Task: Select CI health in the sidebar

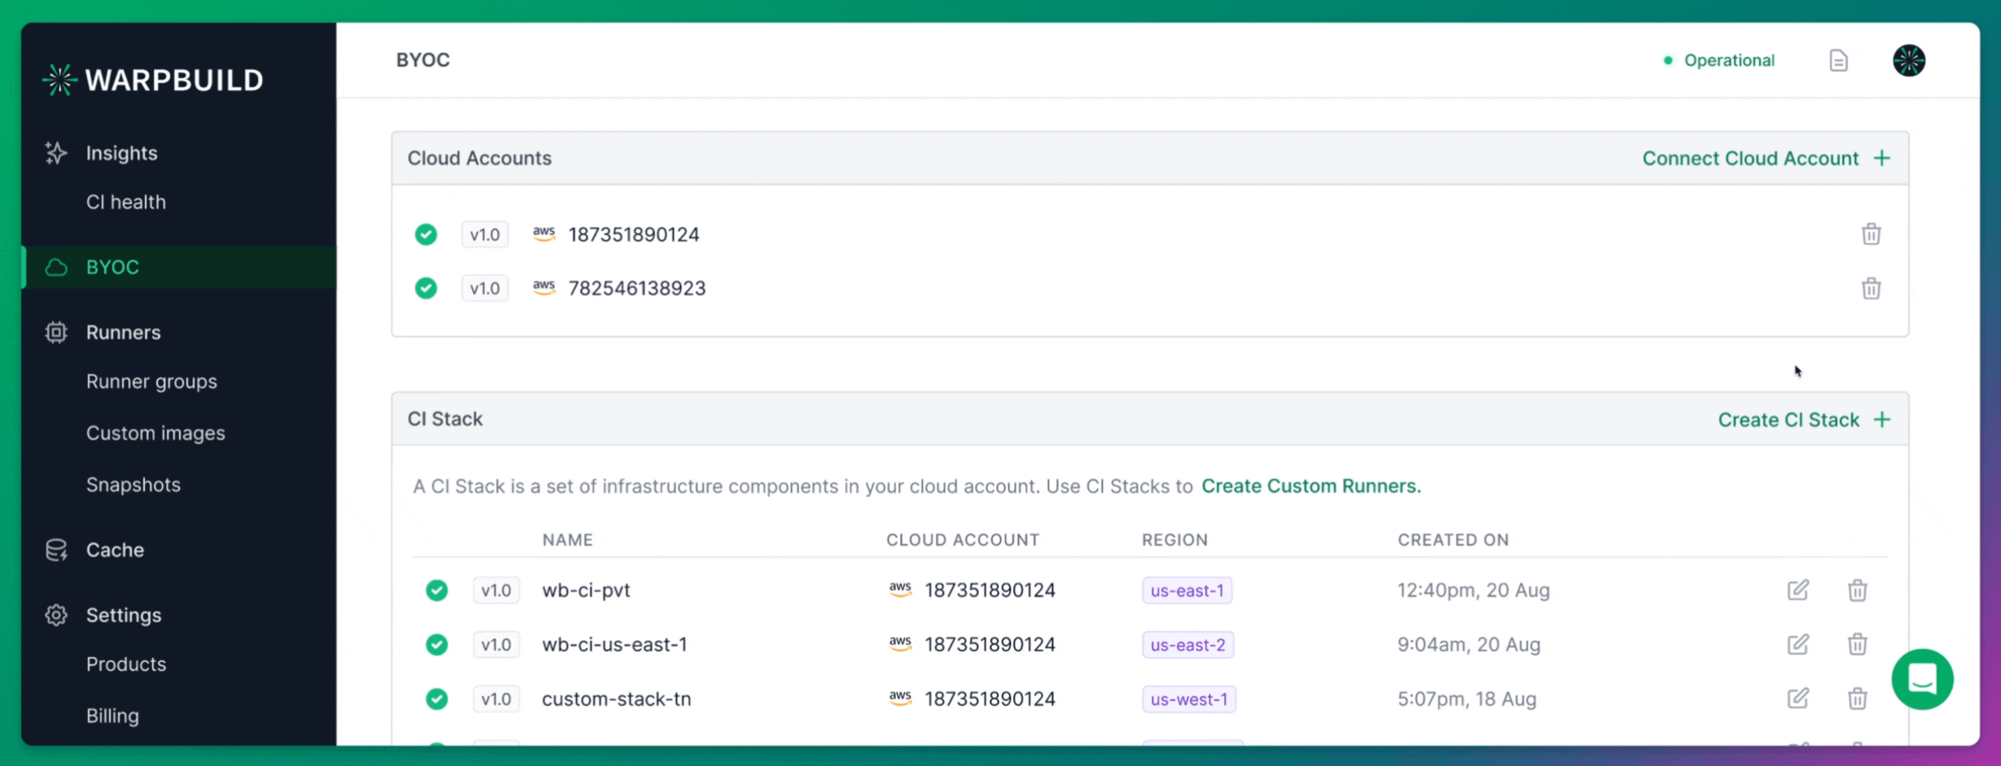Action: coord(126,202)
